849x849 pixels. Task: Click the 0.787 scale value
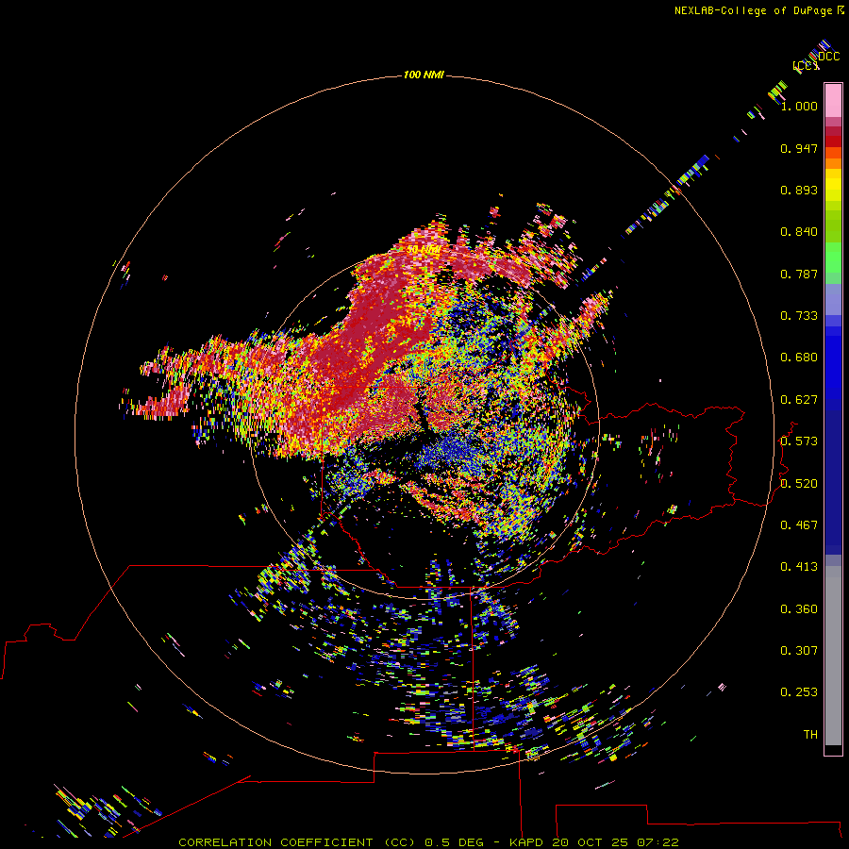click(799, 274)
